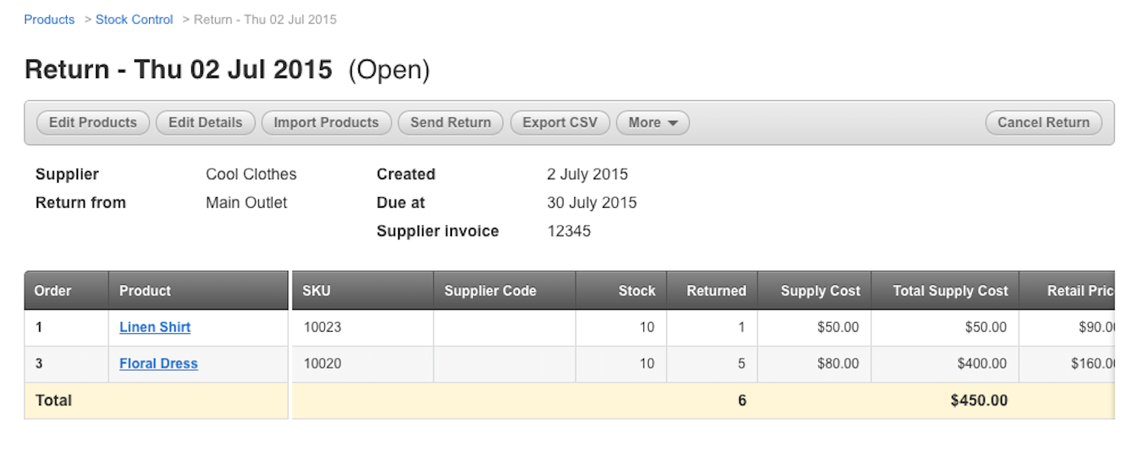
Task: Click the Cancel Return button
Action: pos(1043,123)
